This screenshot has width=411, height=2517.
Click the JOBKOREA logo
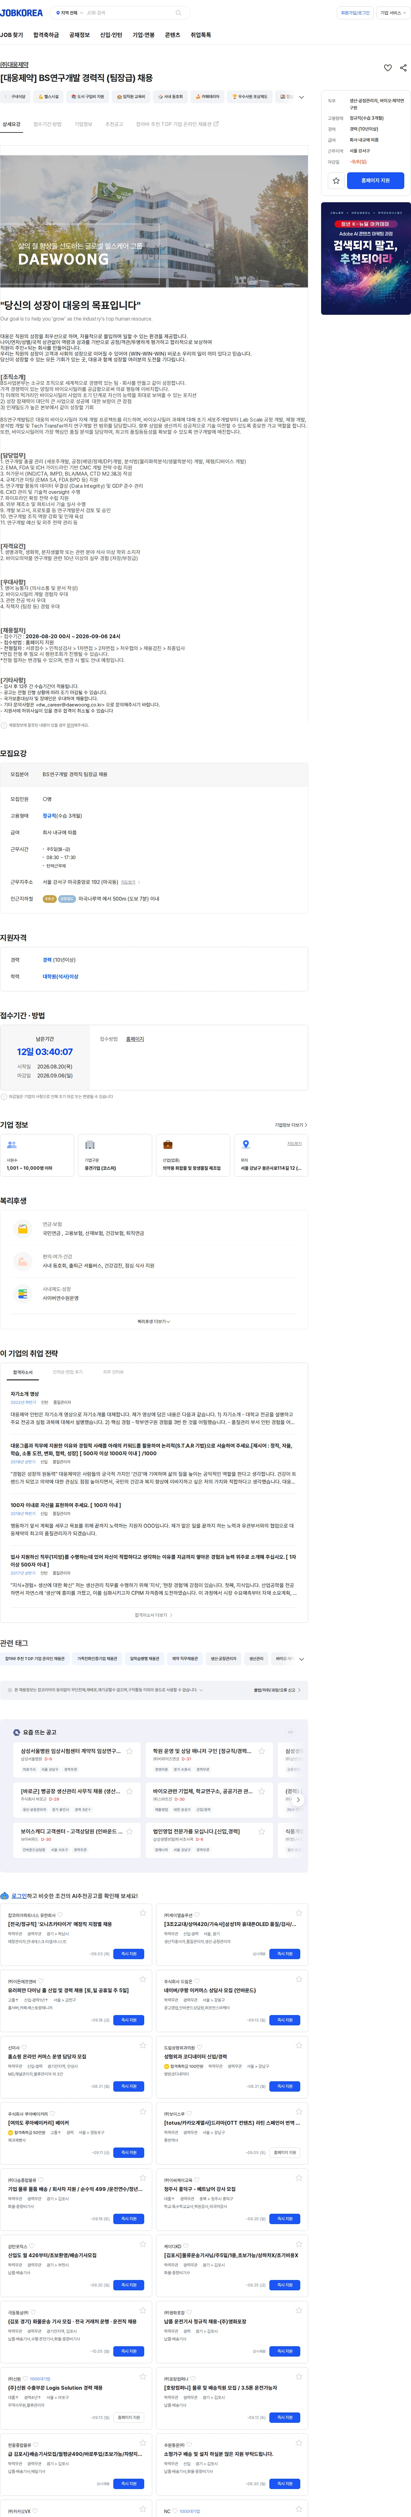[x=22, y=13]
